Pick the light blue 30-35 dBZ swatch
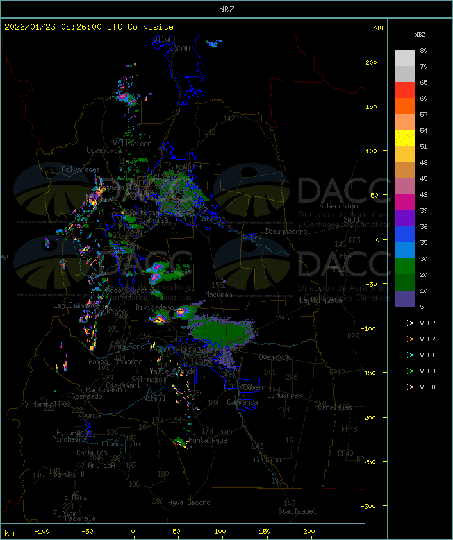The height and width of the screenshot is (540, 453). tap(404, 250)
